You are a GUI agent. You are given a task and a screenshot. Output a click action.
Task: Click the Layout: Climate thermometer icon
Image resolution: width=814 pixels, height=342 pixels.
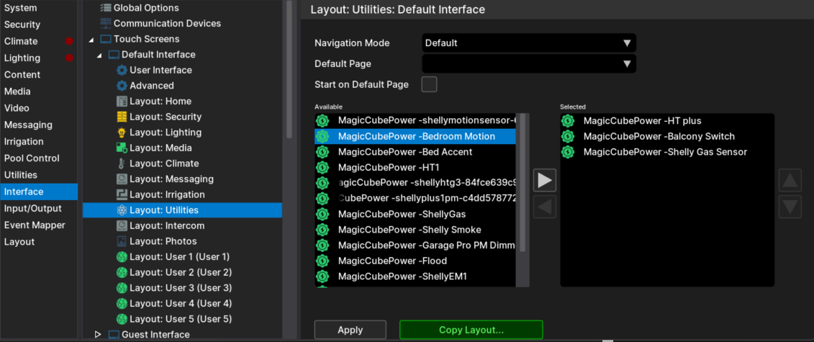coord(122,163)
